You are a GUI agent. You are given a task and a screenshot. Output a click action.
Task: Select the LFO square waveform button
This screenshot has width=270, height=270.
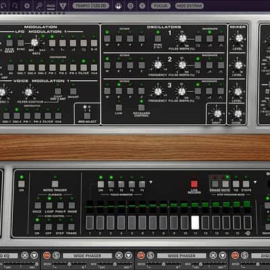click(x=84, y=43)
